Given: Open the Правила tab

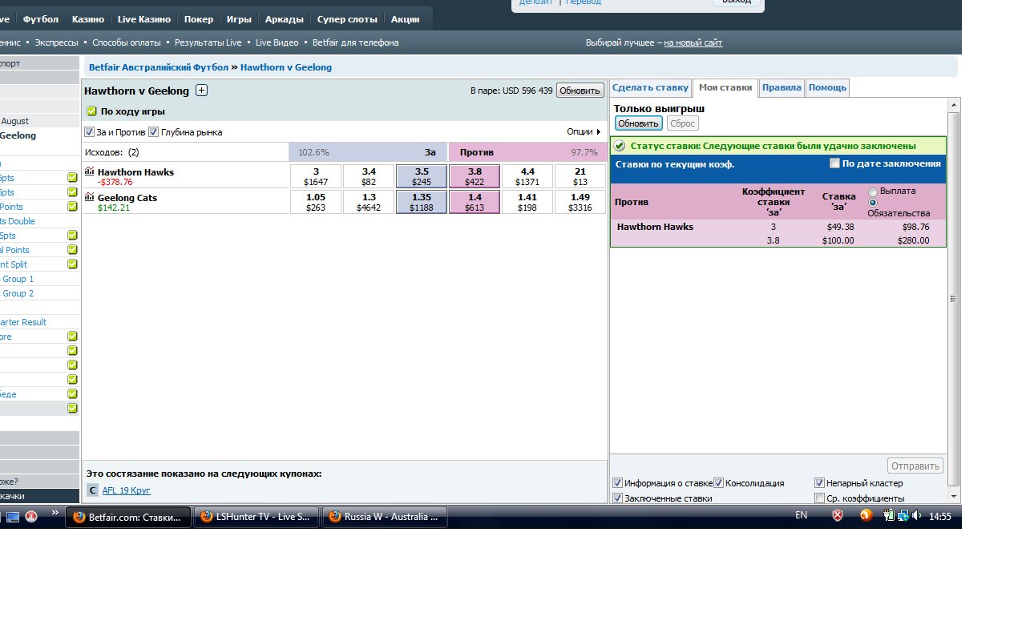Looking at the screenshot, I should 782,88.
